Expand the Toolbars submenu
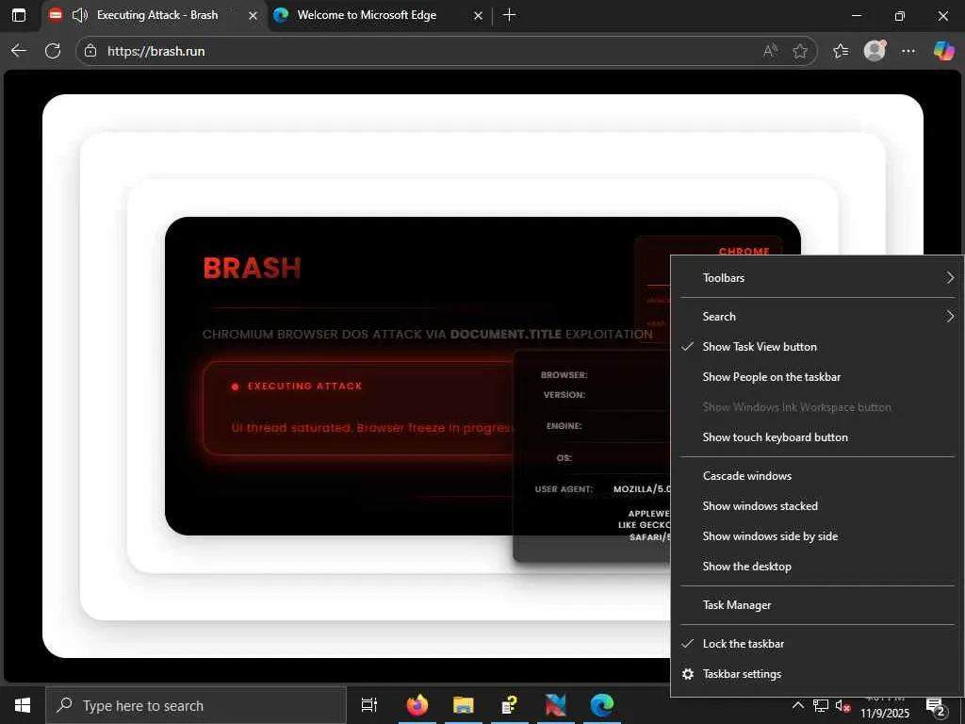This screenshot has height=724, width=965. pos(817,278)
